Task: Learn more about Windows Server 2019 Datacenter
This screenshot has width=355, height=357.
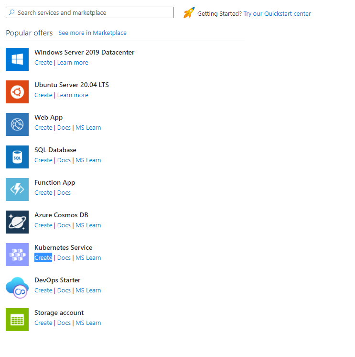Action: tap(73, 62)
